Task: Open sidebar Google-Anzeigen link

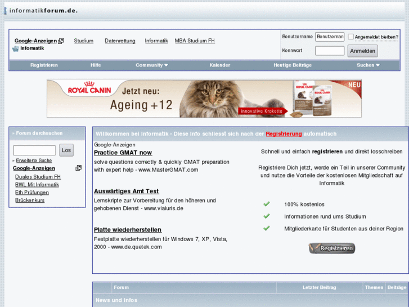Action: [x=34, y=168]
